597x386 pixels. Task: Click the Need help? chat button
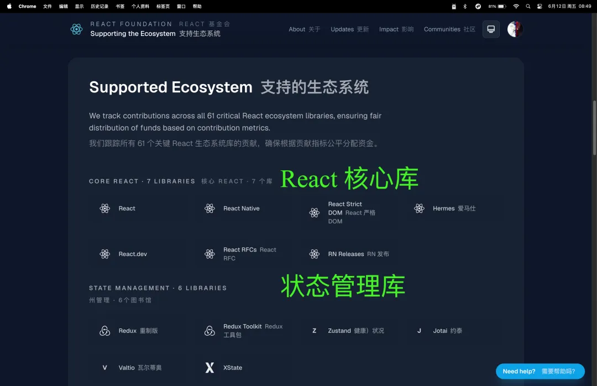coord(540,371)
